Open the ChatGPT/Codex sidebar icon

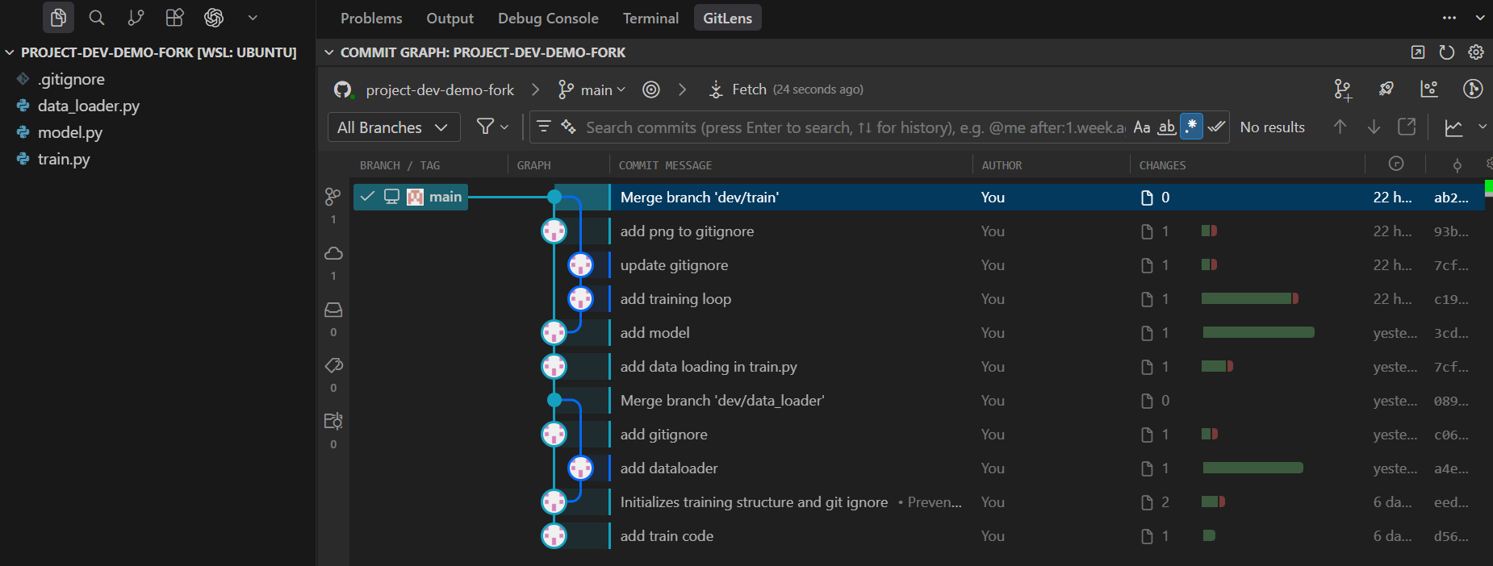[x=214, y=18]
